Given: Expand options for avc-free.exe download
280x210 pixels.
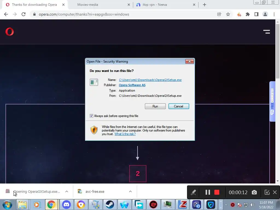Looking at the screenshot, I should [130, 191].
